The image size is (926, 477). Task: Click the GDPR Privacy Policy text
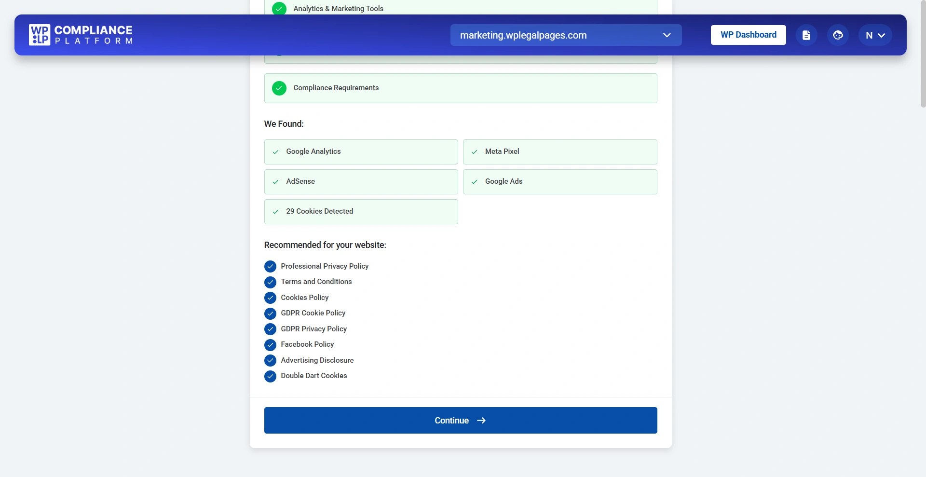coord(314,329)
